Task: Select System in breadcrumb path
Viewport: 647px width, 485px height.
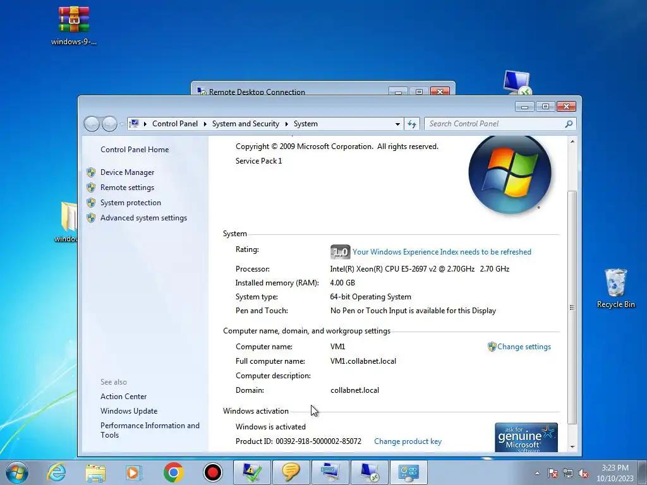Action: 306,124
